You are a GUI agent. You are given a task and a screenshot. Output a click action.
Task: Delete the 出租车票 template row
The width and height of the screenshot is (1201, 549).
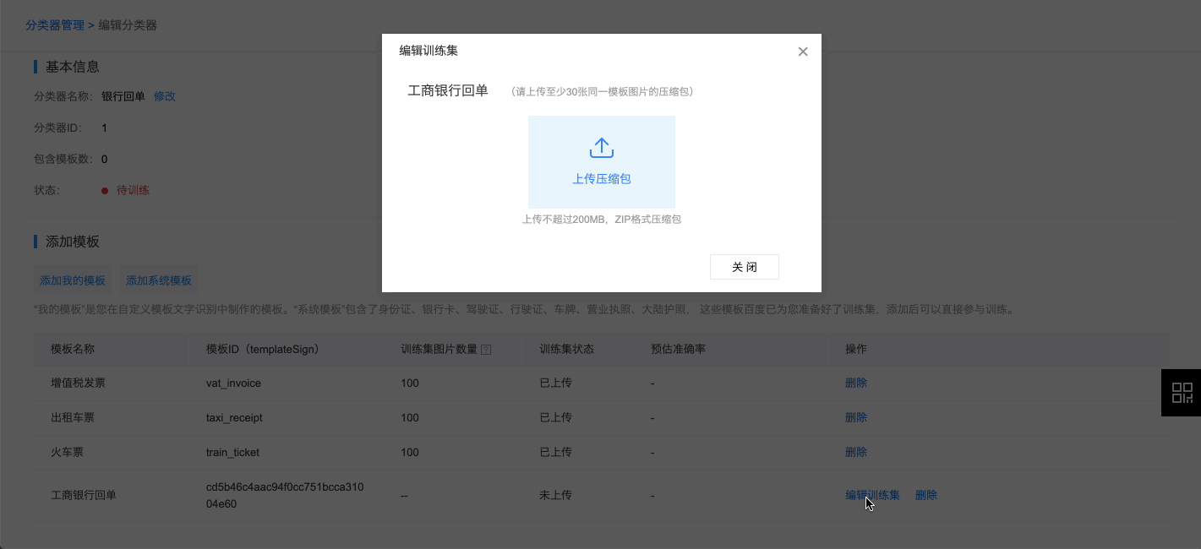856,417
